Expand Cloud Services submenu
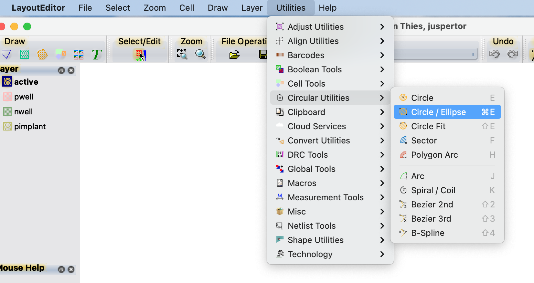534x283 pixels. pyautogui.click(x=330, y=126)
